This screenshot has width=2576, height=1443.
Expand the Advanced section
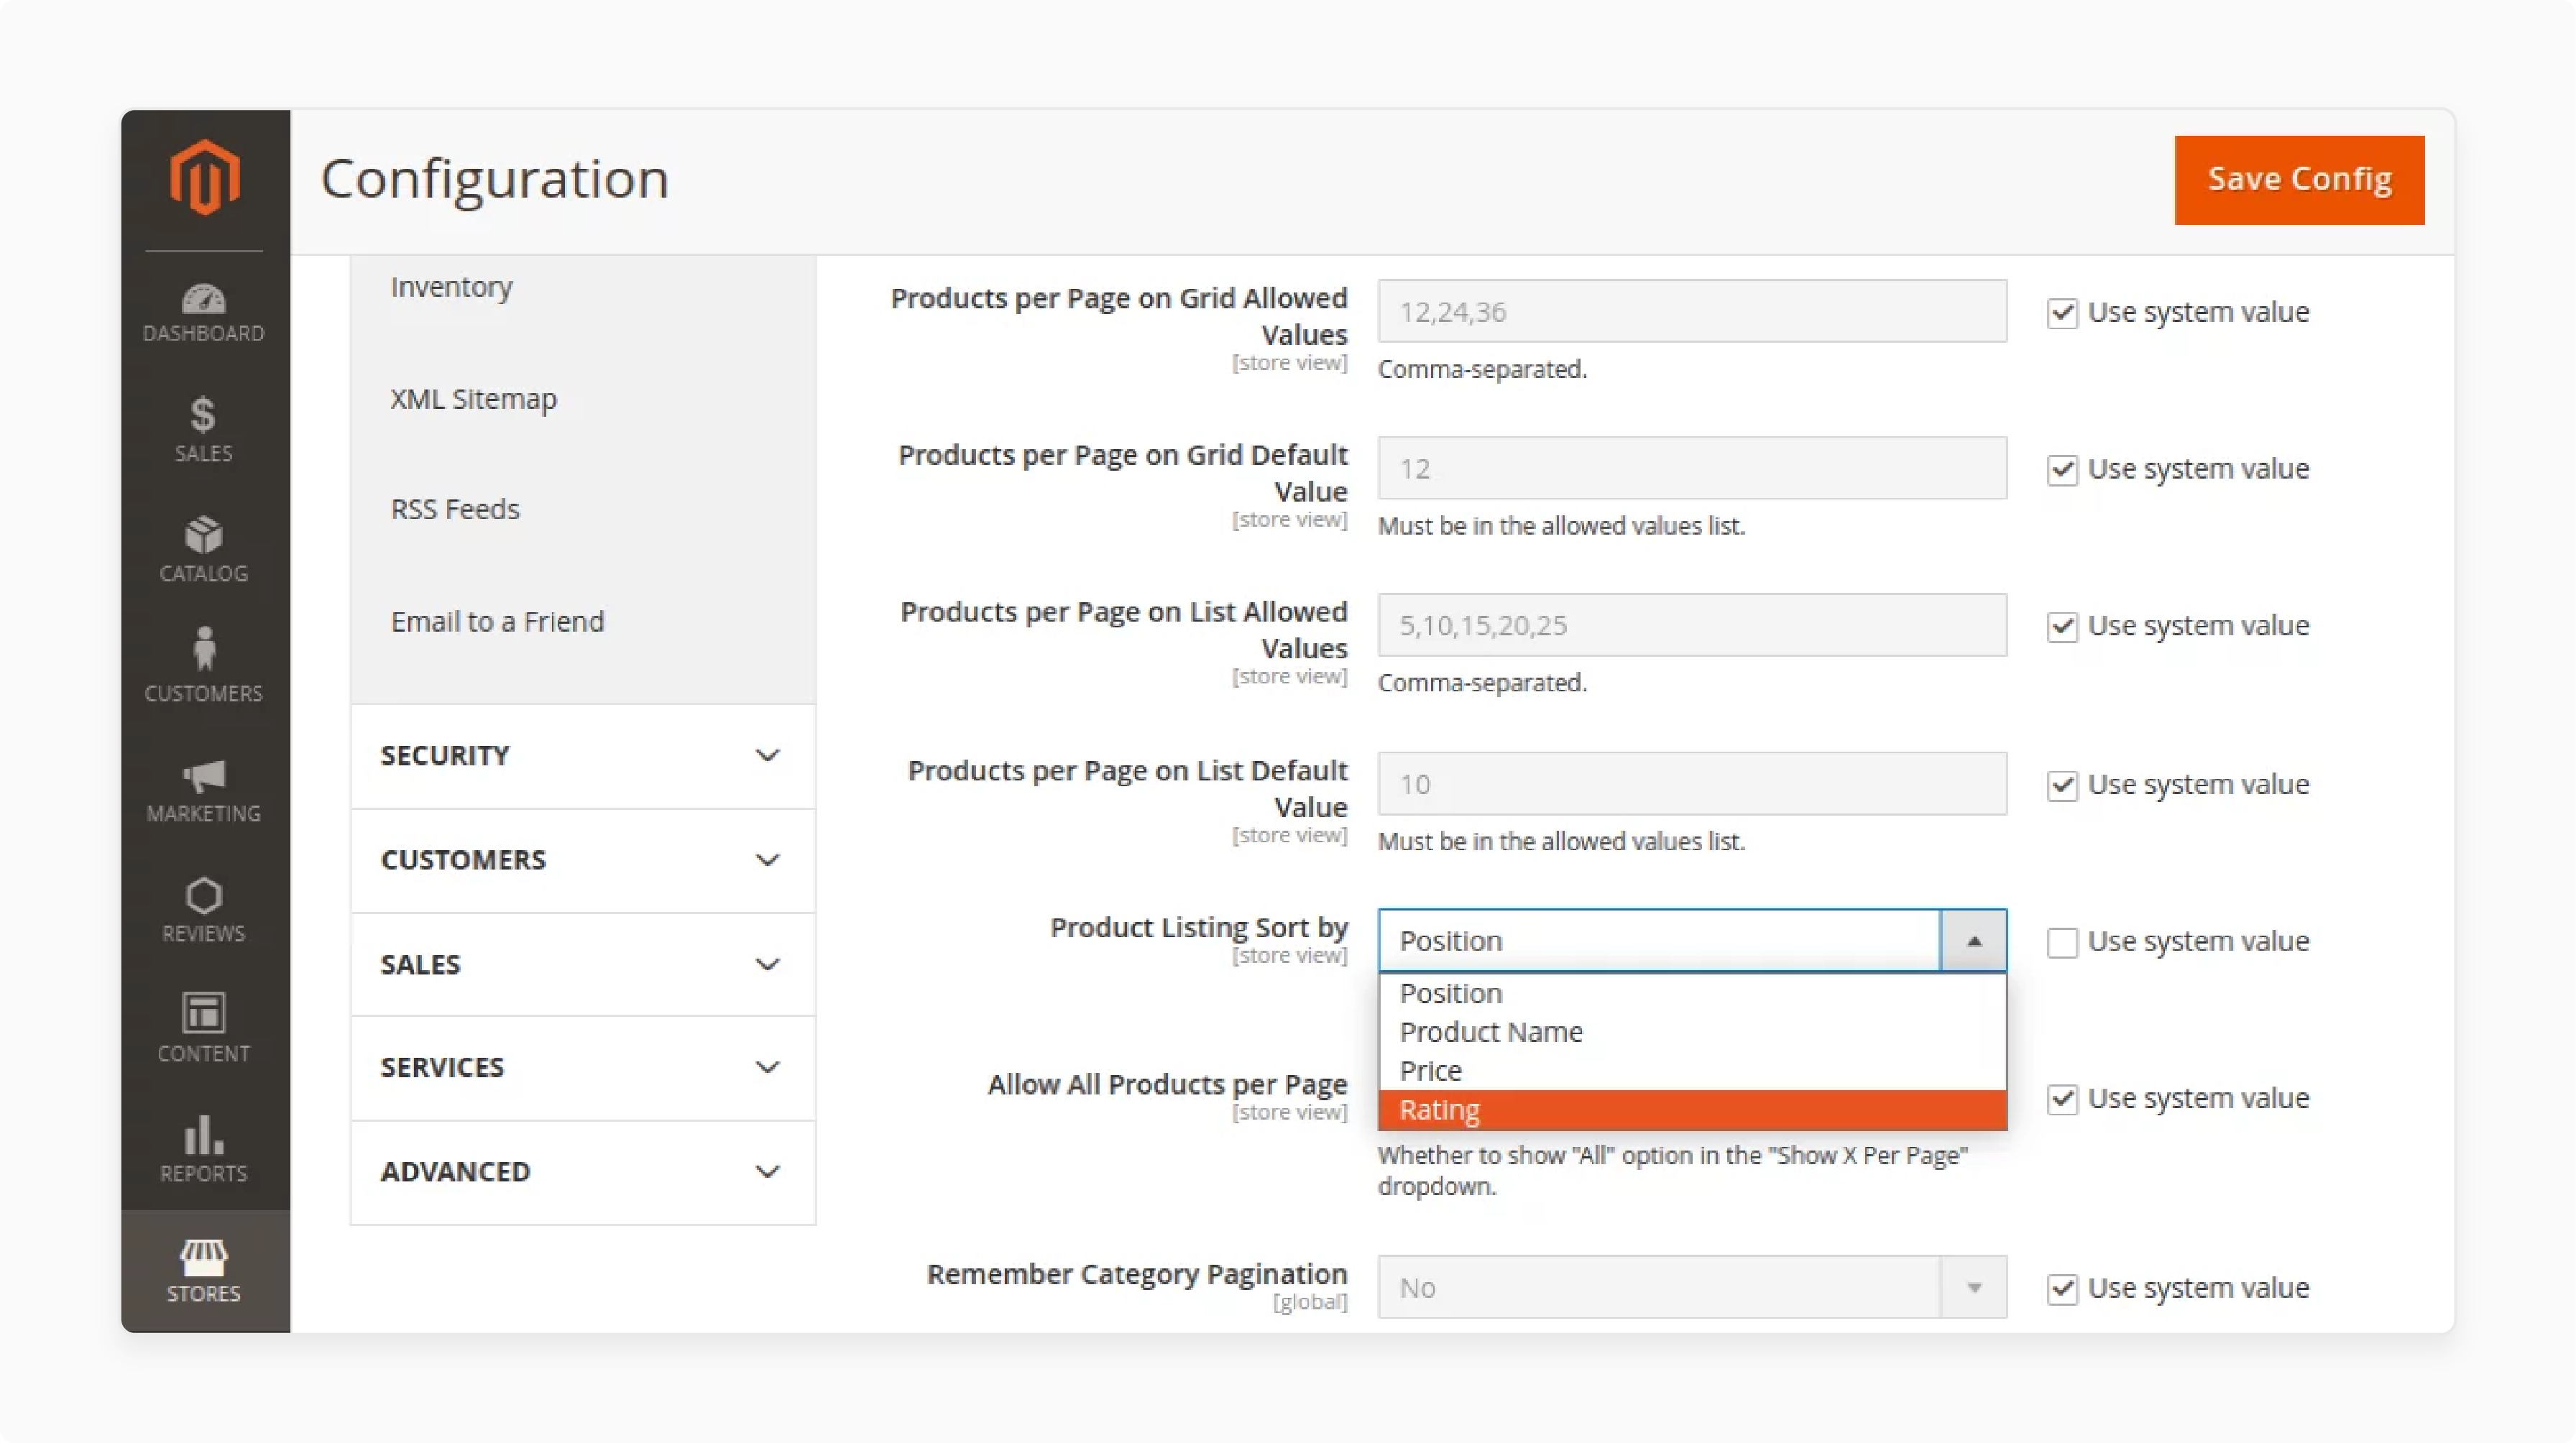click(x=580, y=1169)
